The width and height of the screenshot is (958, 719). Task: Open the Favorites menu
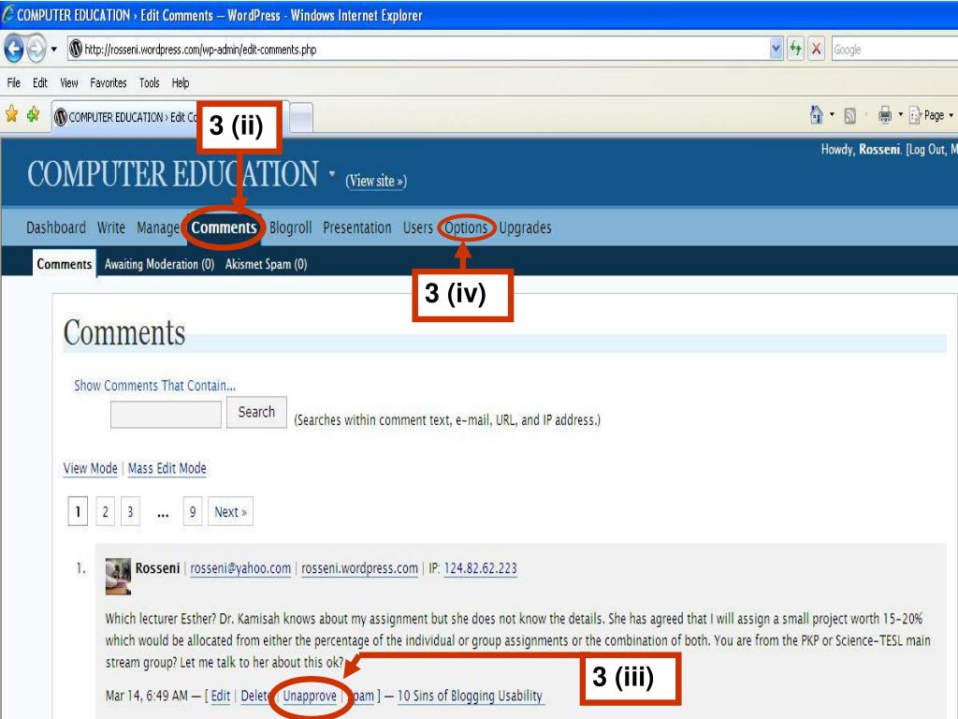point(109,82)
